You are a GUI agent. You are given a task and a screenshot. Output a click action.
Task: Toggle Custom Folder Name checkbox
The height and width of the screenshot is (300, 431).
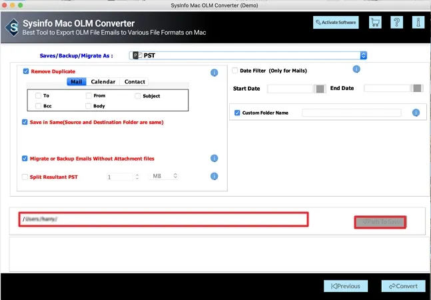(237, 113)
